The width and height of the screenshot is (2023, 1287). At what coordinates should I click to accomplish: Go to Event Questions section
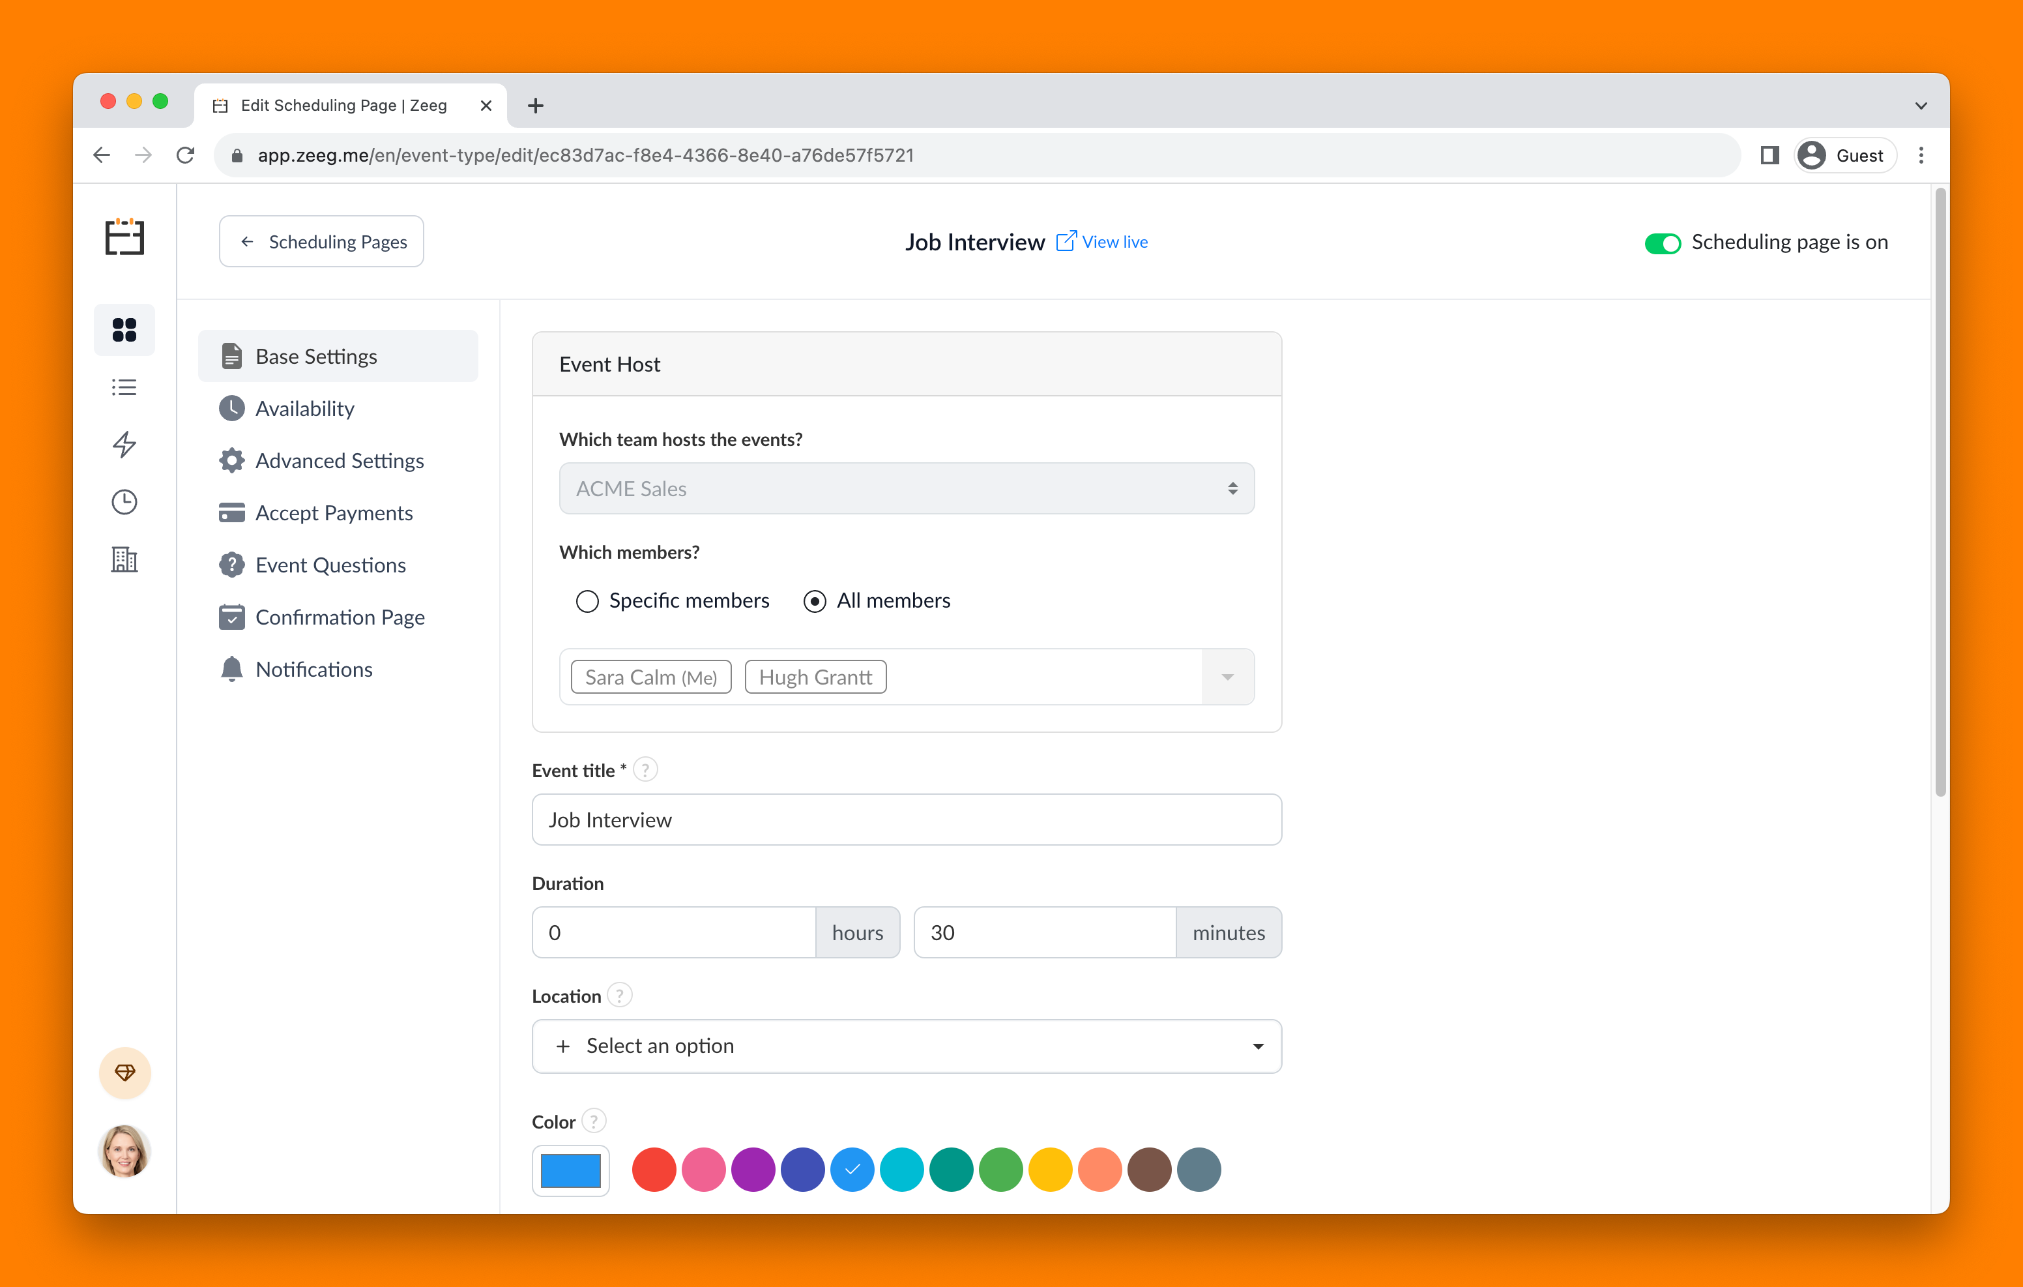(x=330, y=565)
